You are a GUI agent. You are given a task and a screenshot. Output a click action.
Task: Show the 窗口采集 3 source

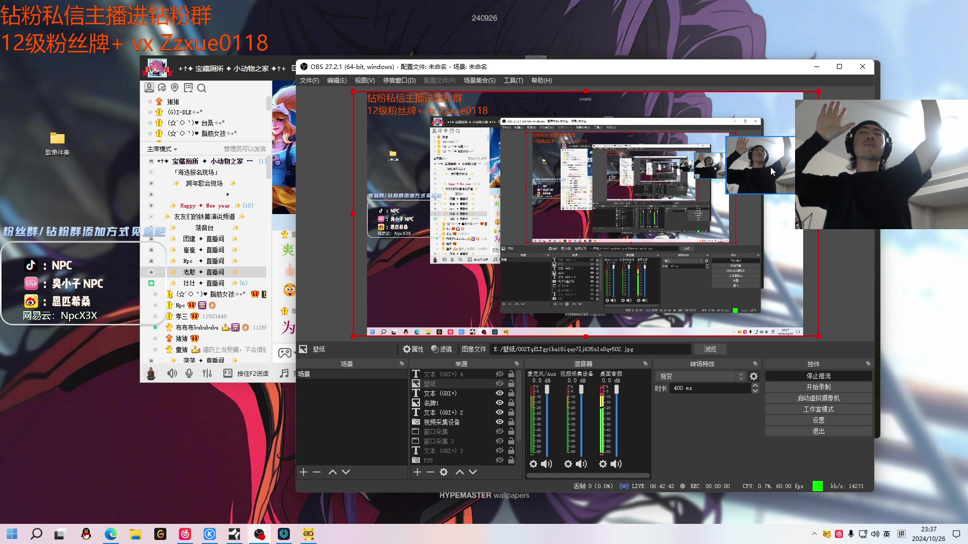(500, 441)
